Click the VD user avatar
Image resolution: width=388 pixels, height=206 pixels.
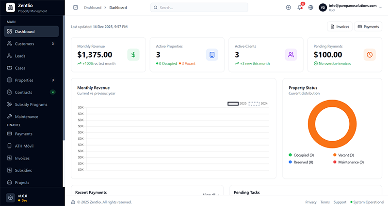click(x=323, y=7)
